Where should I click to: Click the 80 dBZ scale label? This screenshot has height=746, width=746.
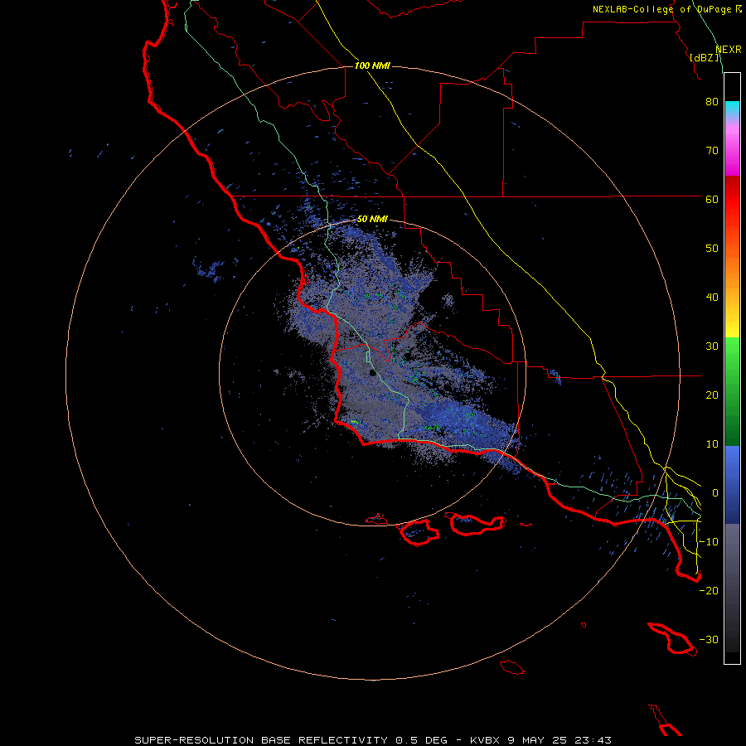[x=712, y=101]
